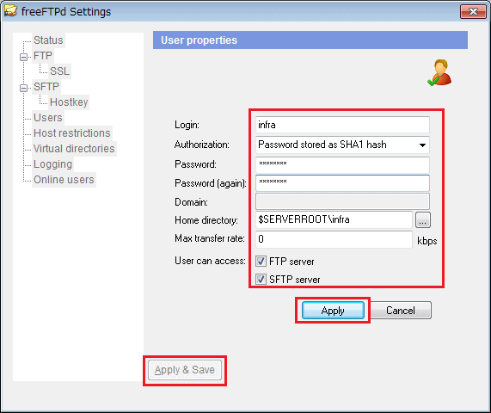Collapse the SFTP tree node
Image resolution: width=491 pixels, height=413 pixels.
(23, 88)
